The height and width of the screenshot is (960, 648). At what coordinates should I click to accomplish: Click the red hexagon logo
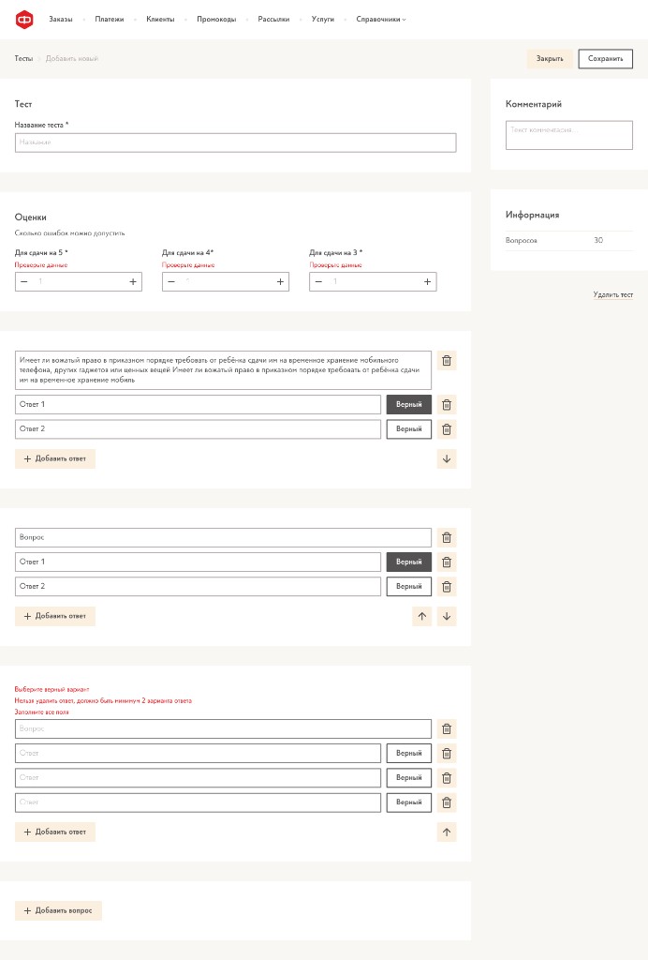(x=24, y=20)
